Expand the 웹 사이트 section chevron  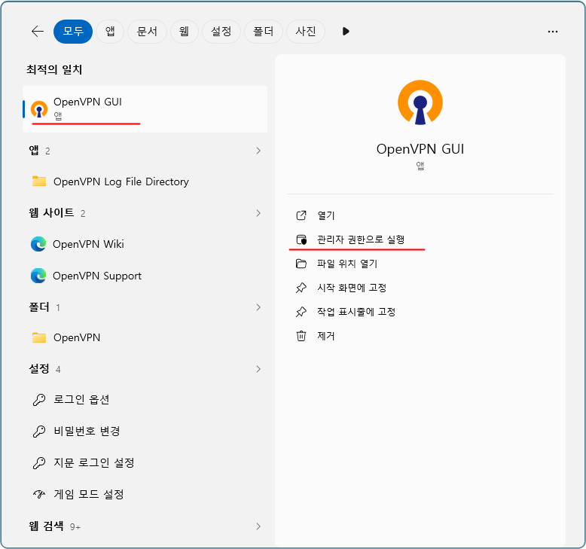[258, 213]
